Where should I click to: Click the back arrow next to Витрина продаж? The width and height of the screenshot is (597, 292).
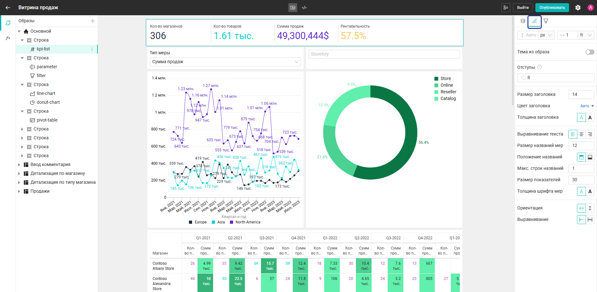coord(8,8)
